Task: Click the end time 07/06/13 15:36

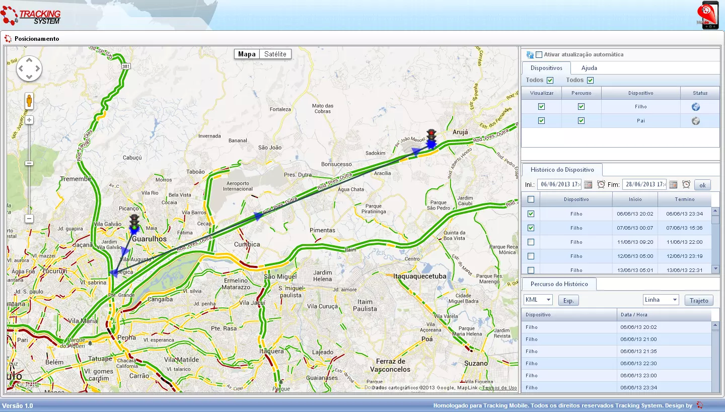Action: tap(684, 228)
